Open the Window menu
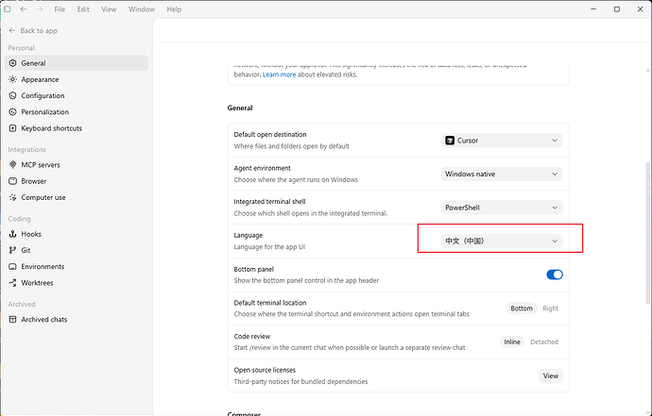 [142, 9]
